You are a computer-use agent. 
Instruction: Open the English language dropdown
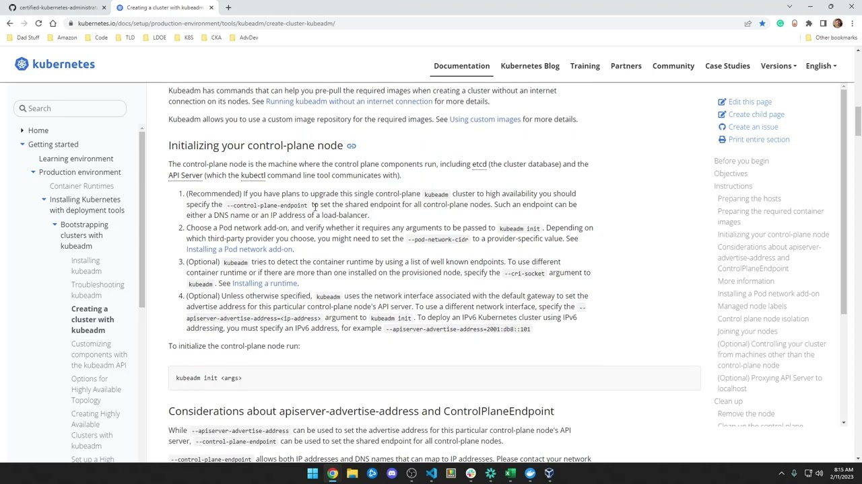[821, 66]
